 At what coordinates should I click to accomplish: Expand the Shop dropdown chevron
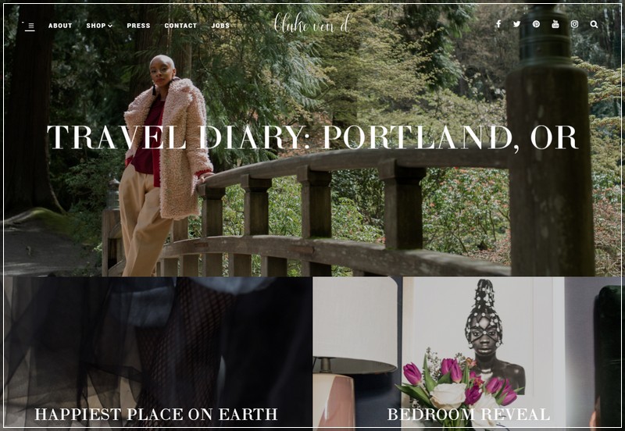[110, 26]
